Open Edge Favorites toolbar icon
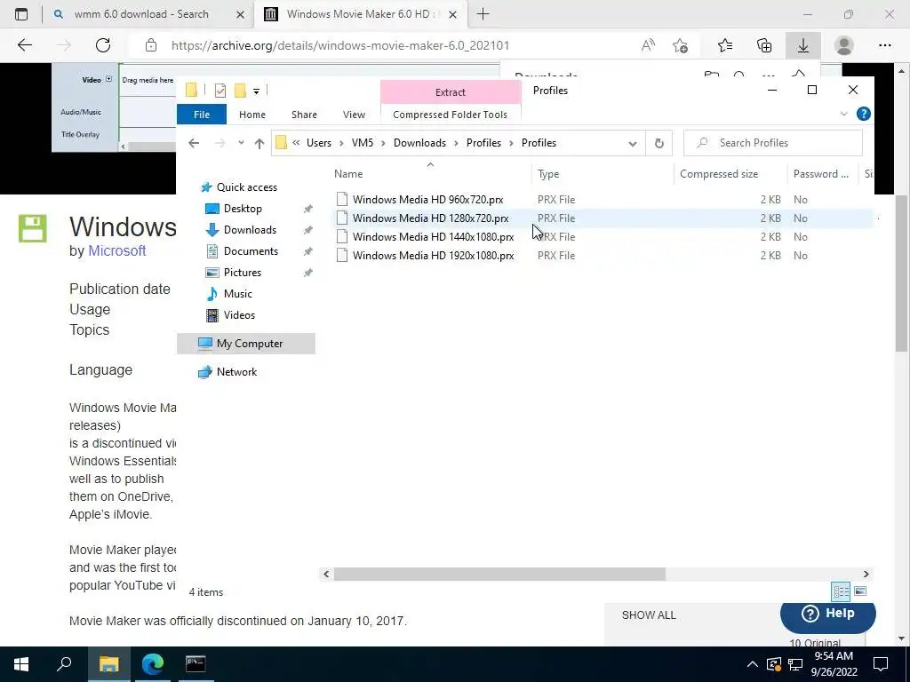The height and width of the screenshot is (682, 910). 725,45
